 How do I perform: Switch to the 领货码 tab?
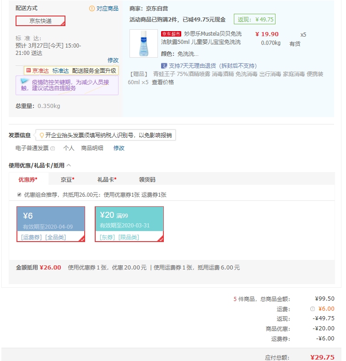coord(147,179)
